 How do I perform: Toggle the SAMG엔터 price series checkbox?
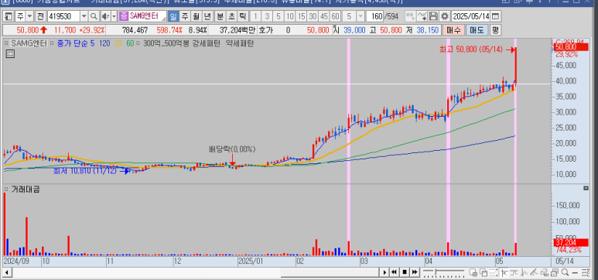click(x=6, y=43)
